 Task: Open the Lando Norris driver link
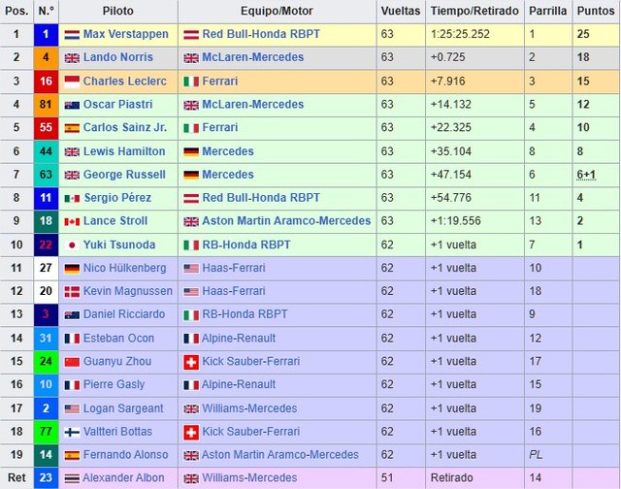(x=118, y=57)
